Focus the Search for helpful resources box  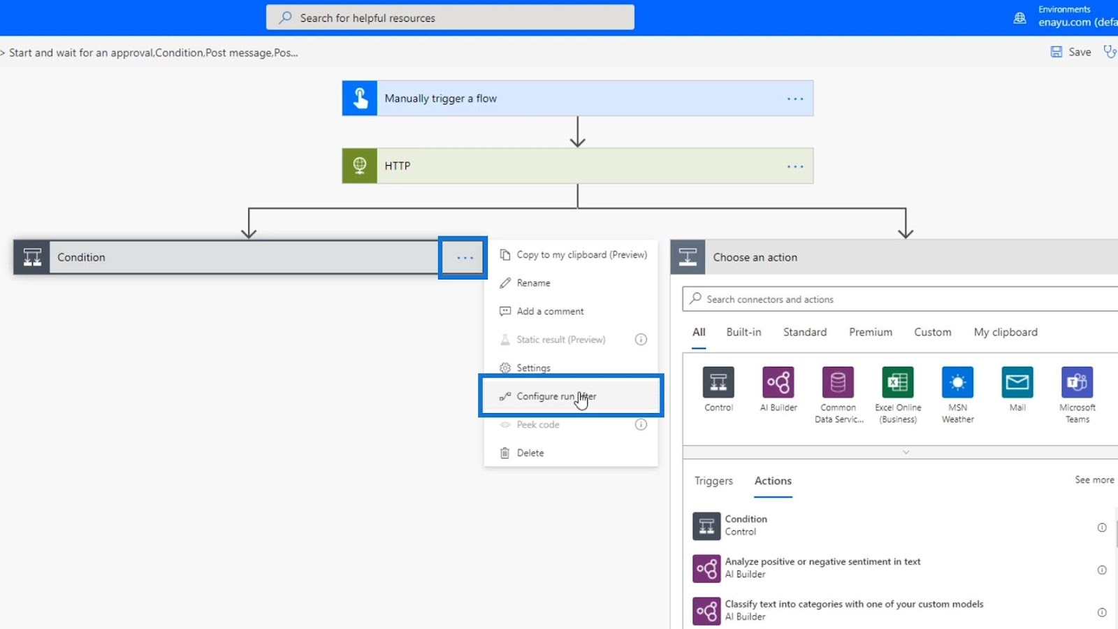(450, 17)
